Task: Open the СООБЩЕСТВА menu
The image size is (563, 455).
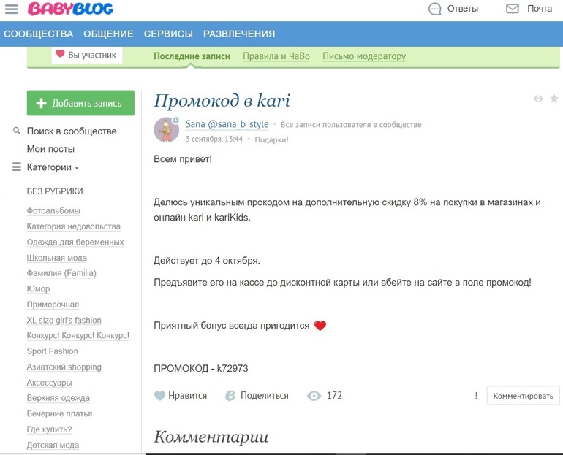Action: point(39,34)
